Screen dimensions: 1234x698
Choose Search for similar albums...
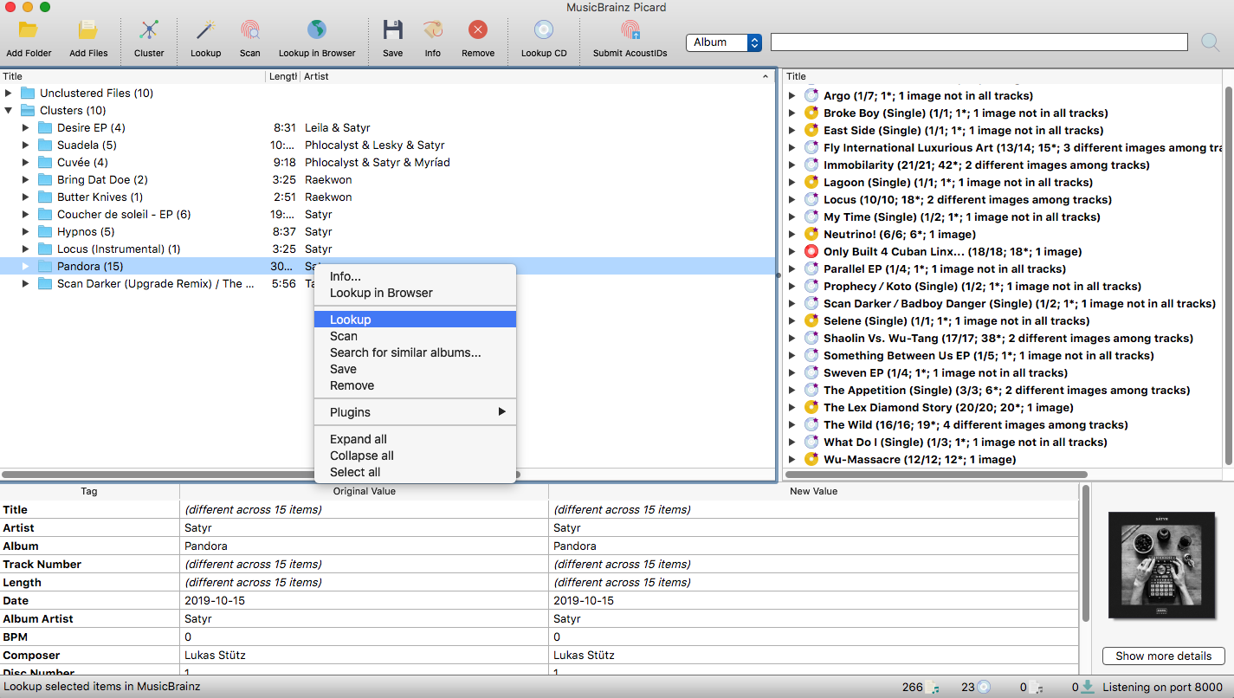coord(415,352)
